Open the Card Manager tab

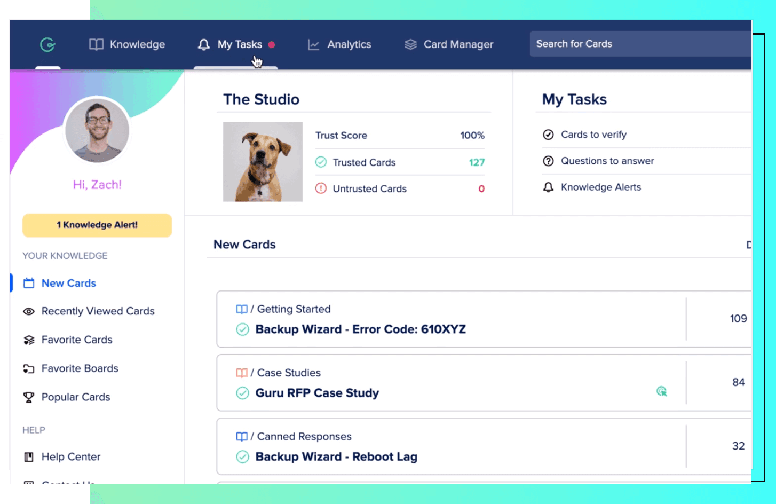coord(449,44)
